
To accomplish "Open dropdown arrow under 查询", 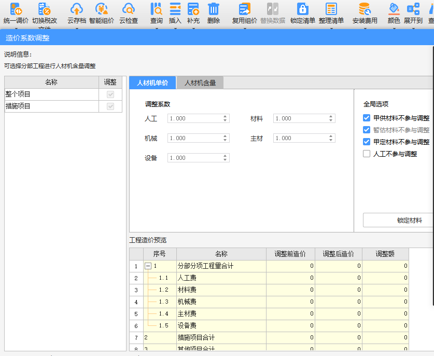I will pyautogui.click(x=157, y=28).
